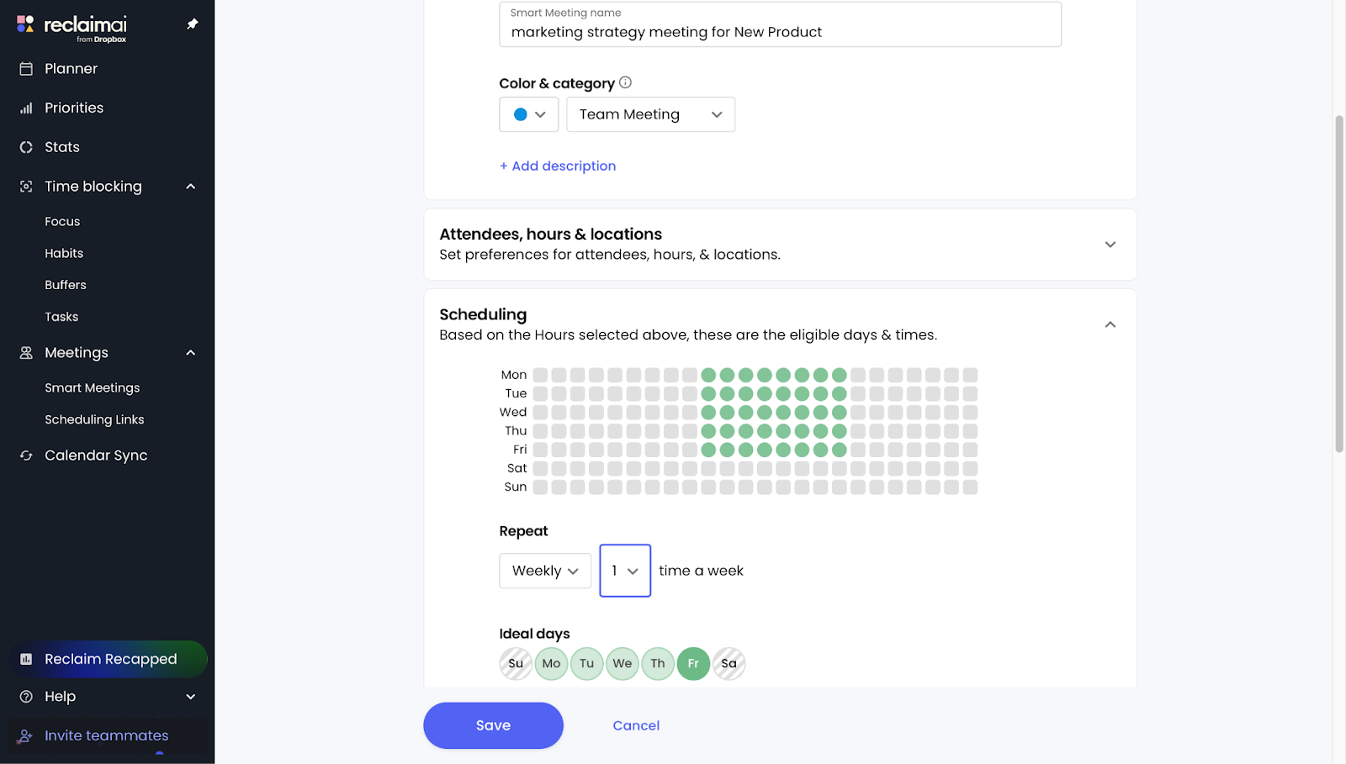1346x764 pixels.
Task: Open the blue color picker dropdown
Action: [x=529, y=115]
